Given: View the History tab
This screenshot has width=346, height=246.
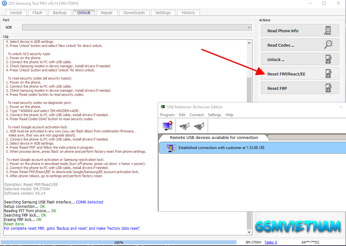Looking at the screenshot, I should coord(188,13).
